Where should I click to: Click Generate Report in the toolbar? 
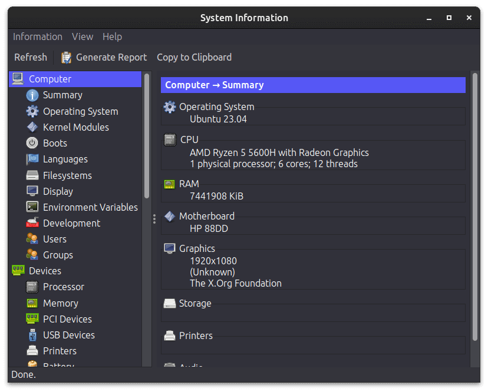point(104,57)
